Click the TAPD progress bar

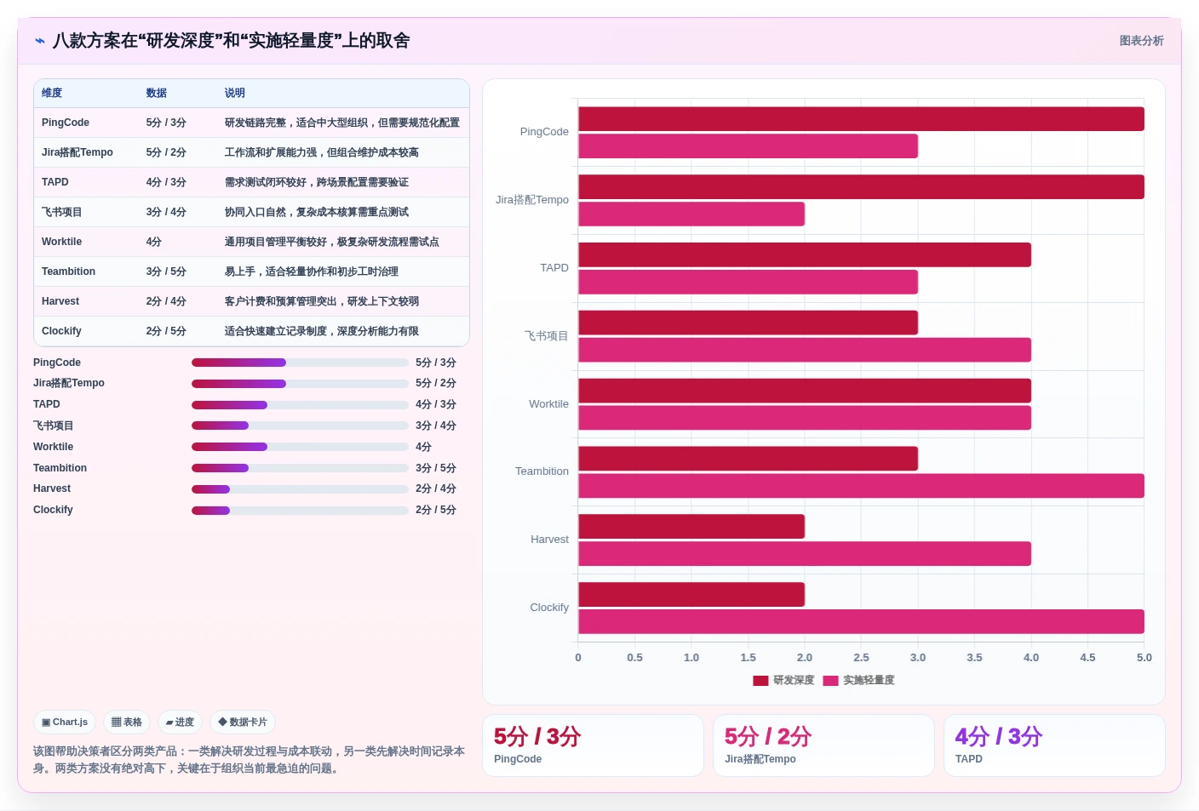300,405
